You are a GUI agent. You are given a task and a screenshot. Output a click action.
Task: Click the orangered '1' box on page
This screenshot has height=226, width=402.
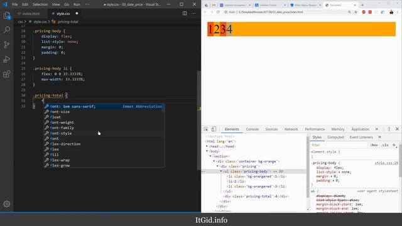pyautogui.click(x=210, y=30)
